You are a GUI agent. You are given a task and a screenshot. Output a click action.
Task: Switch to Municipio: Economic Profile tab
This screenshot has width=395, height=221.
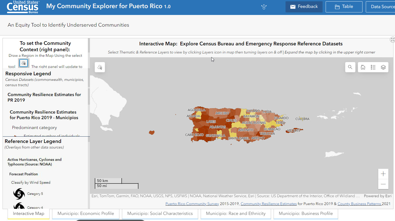(x=86, y=213)
